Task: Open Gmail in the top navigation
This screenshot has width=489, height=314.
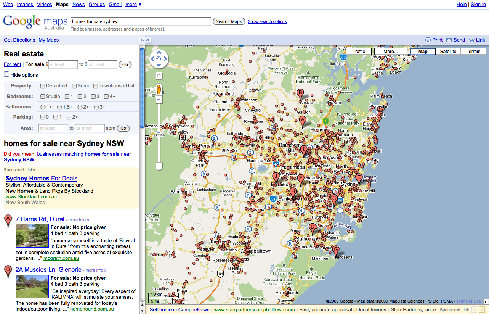Action: (115, 5)
